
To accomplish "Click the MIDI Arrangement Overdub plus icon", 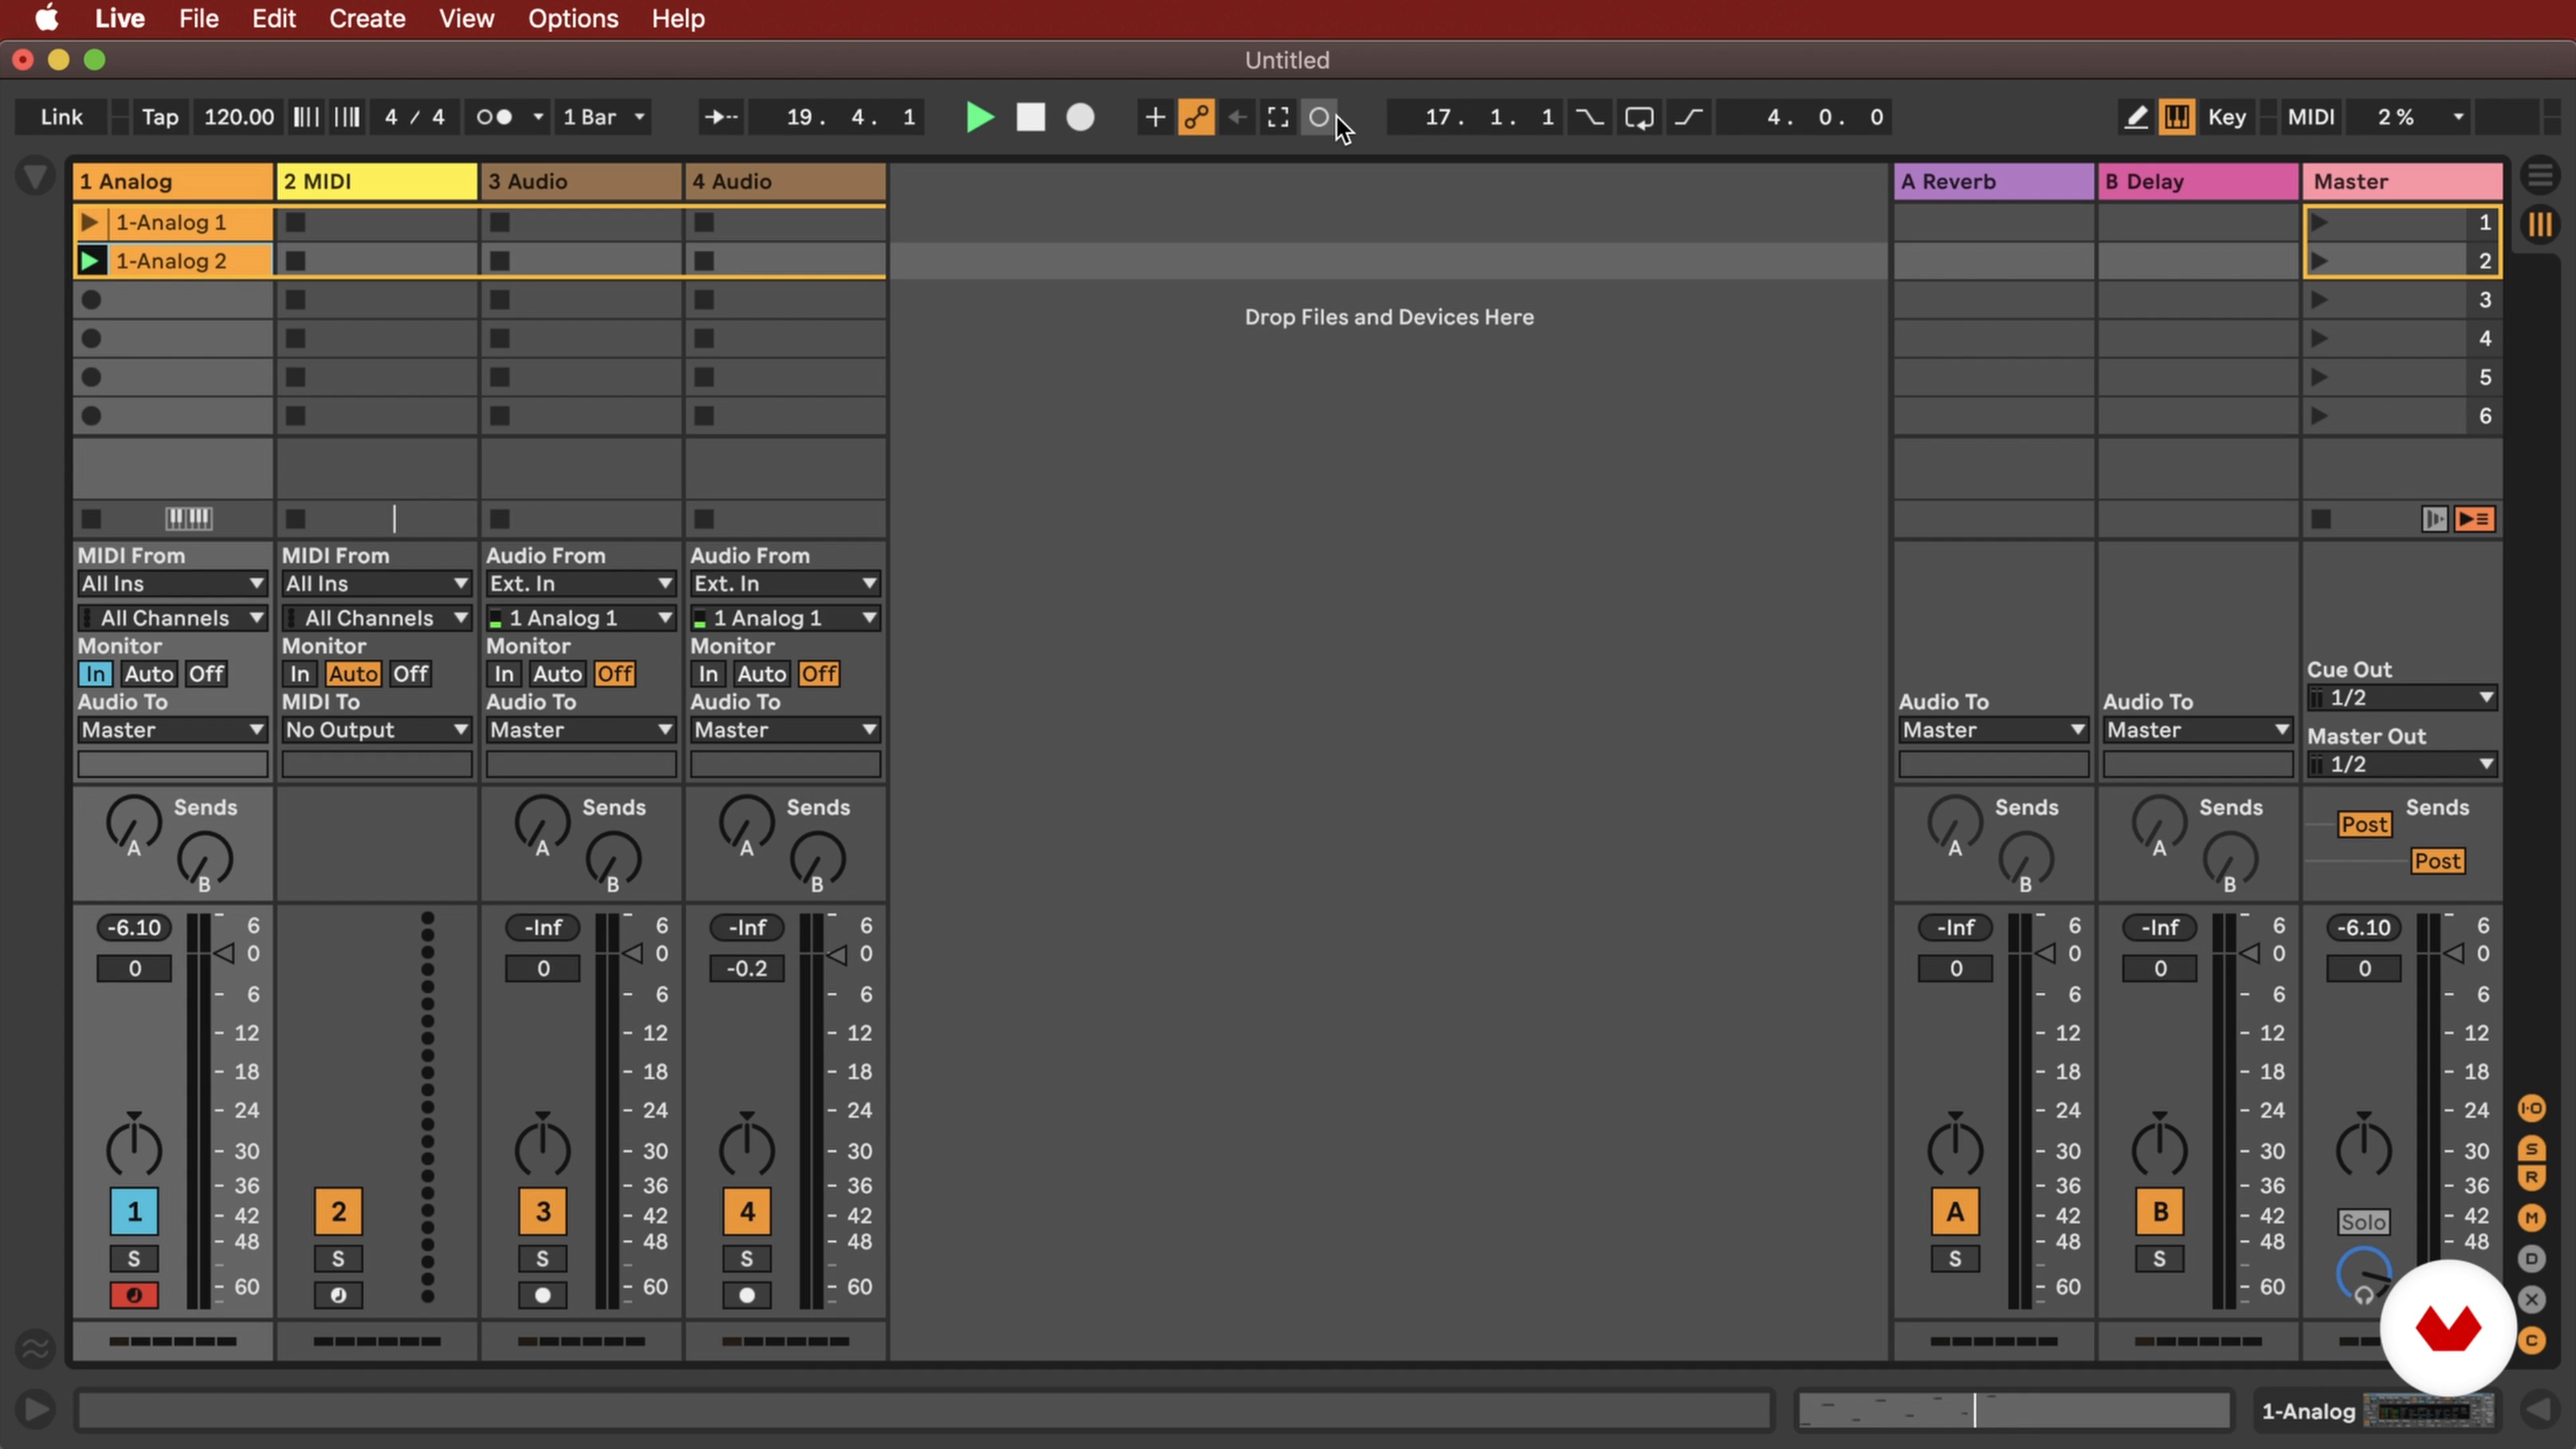I will click(x=1154, y=117).
